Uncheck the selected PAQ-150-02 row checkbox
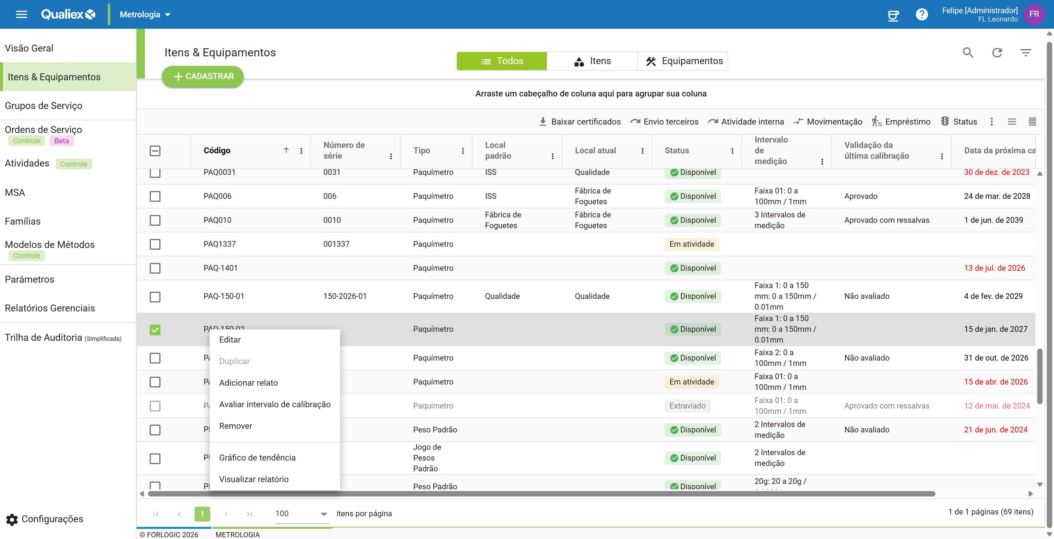1054x539 pixels. 155,329
